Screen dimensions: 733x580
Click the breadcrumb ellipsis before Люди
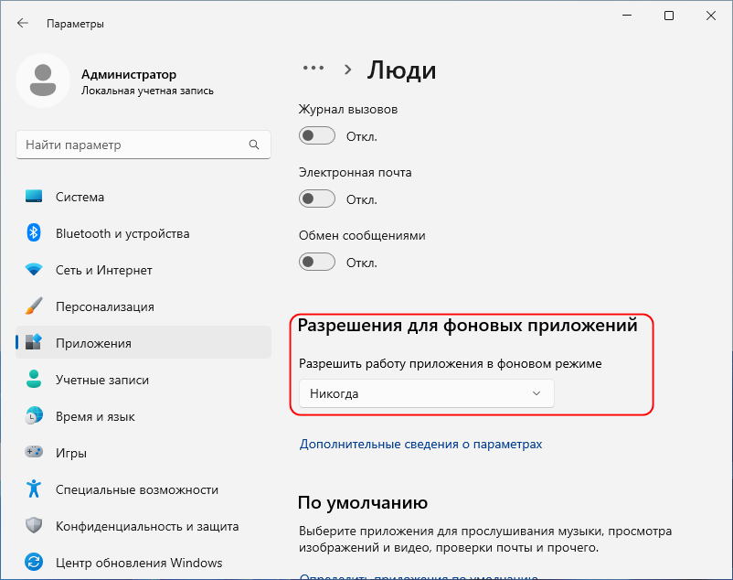(313, 69)
